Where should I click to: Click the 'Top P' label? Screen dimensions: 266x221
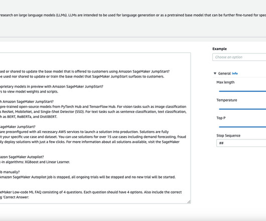tap(221, 118)
